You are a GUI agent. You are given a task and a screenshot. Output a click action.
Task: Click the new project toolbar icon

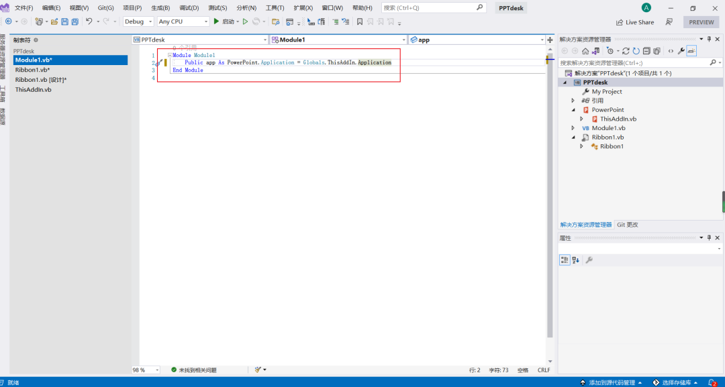[x=39, y=21]
